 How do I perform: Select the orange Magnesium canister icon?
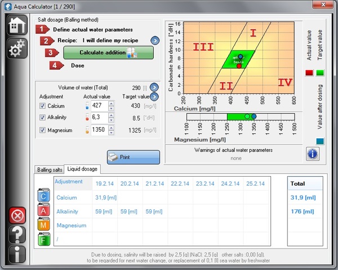(x=43, y=224)
